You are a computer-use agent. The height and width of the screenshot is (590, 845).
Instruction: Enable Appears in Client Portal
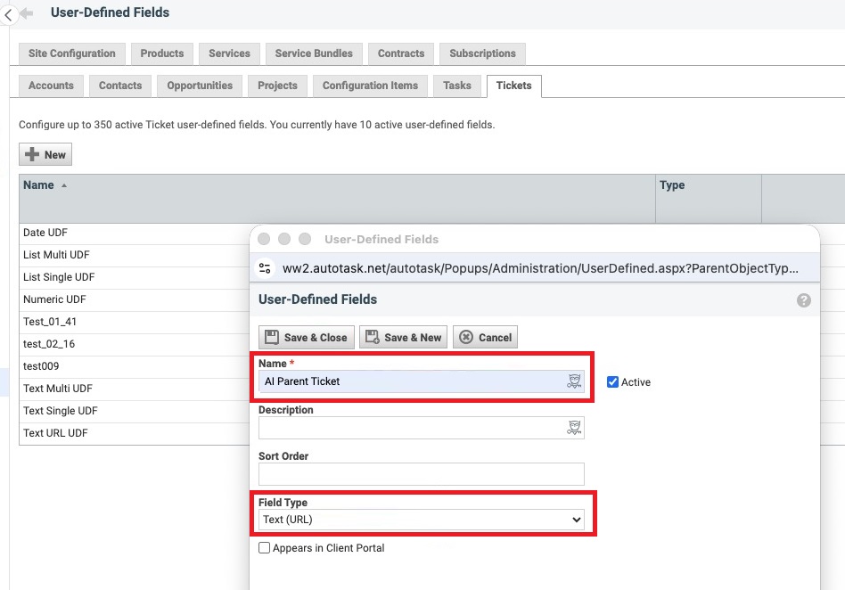264,548
